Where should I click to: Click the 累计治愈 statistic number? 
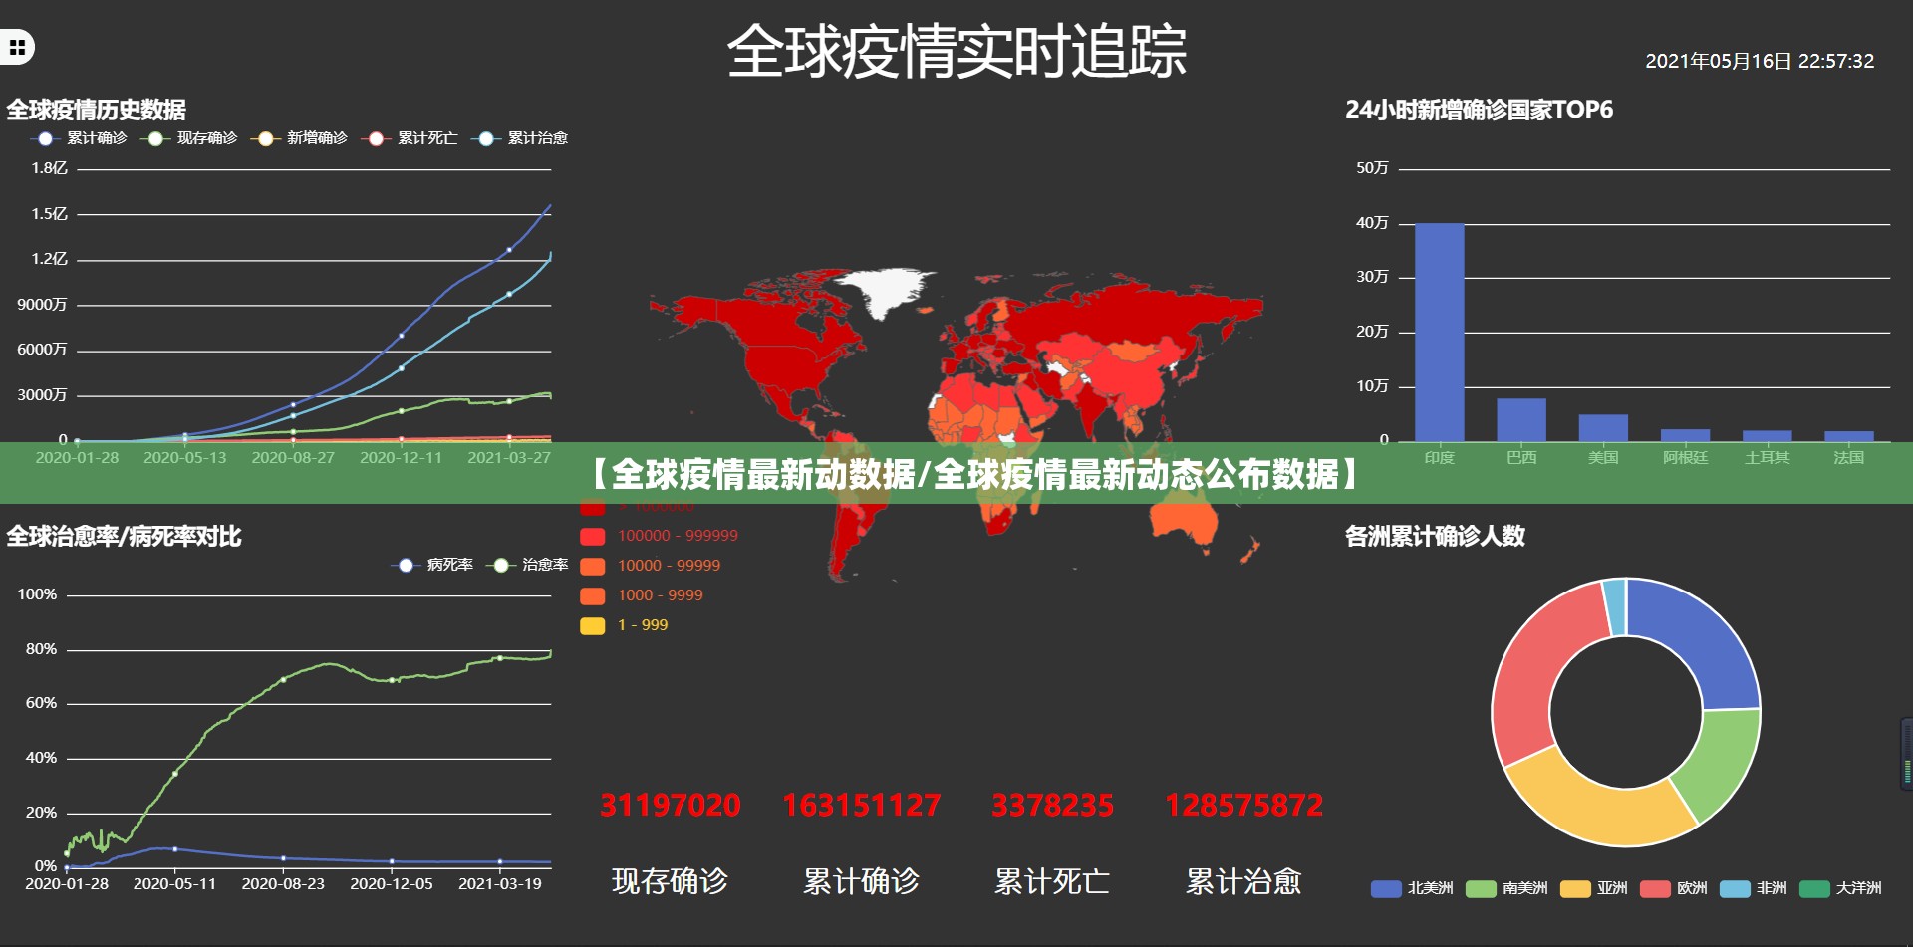coord(1244,805)
